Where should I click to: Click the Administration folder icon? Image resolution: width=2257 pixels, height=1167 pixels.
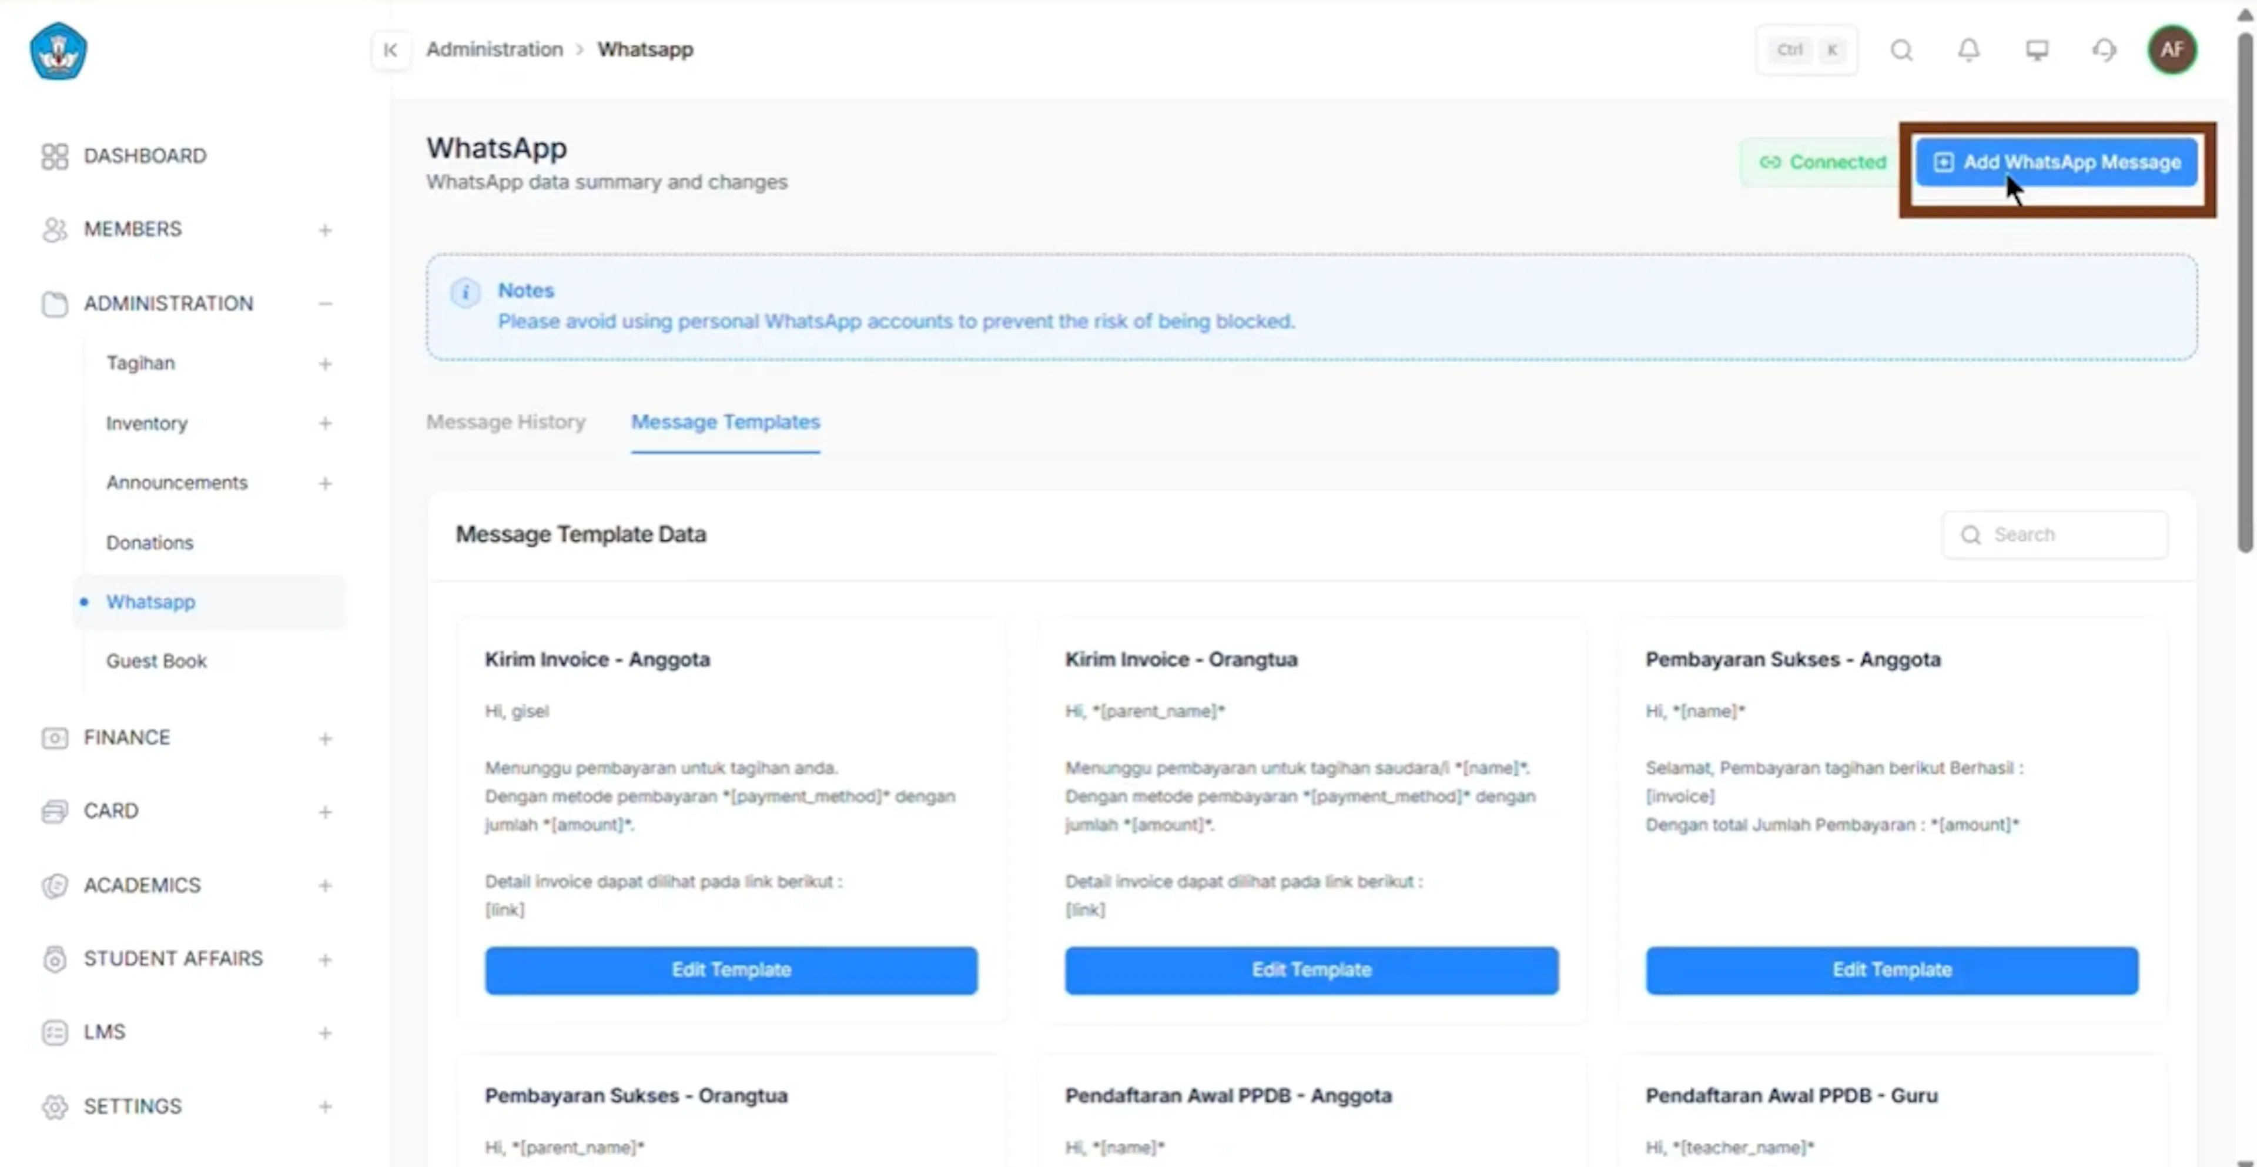coord(54,304)
